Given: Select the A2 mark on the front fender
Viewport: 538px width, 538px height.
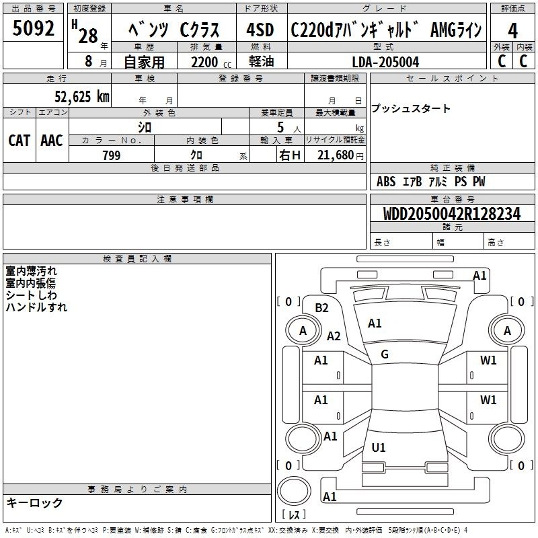Looking at the screenshot, I should pos(334,336).
